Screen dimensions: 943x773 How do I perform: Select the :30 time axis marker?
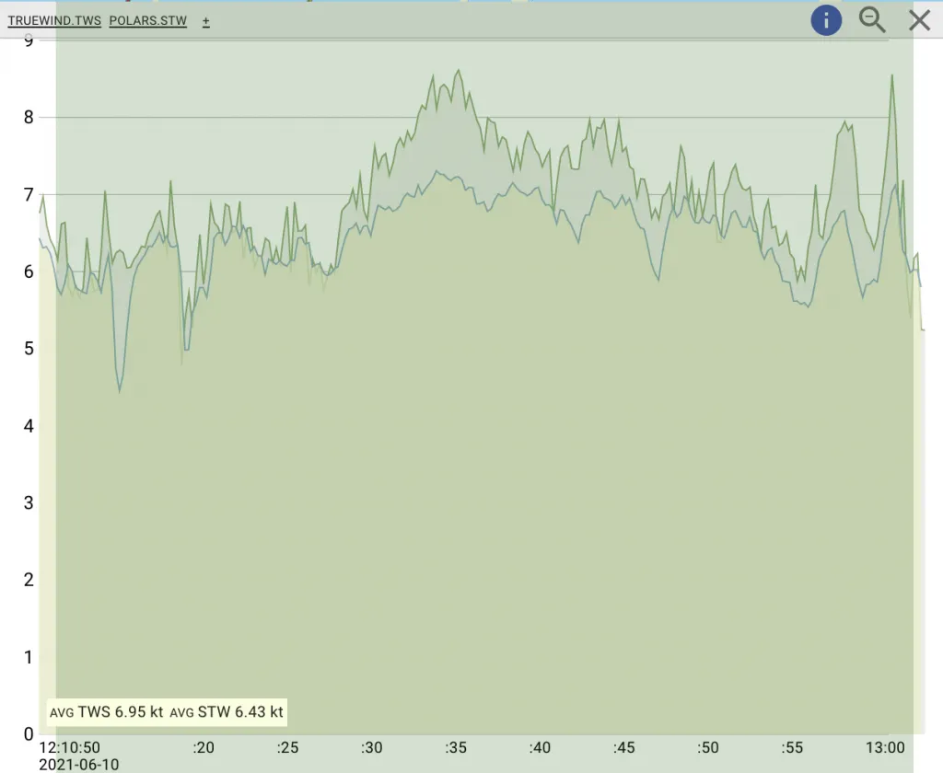click(372, 747)
